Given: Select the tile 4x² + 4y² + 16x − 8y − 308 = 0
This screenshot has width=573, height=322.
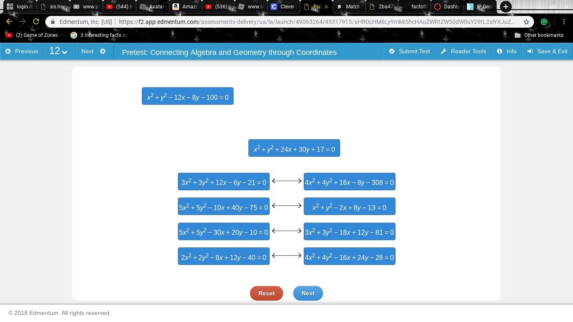Looking at the screenshot, I should point(349,182).
